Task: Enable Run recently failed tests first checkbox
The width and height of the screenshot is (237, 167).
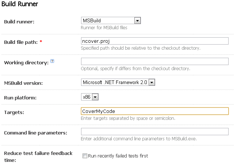Action: point(85,156)
